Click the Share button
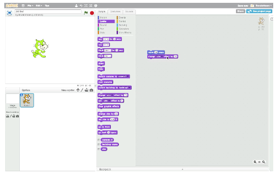 [x=241, y=11]
